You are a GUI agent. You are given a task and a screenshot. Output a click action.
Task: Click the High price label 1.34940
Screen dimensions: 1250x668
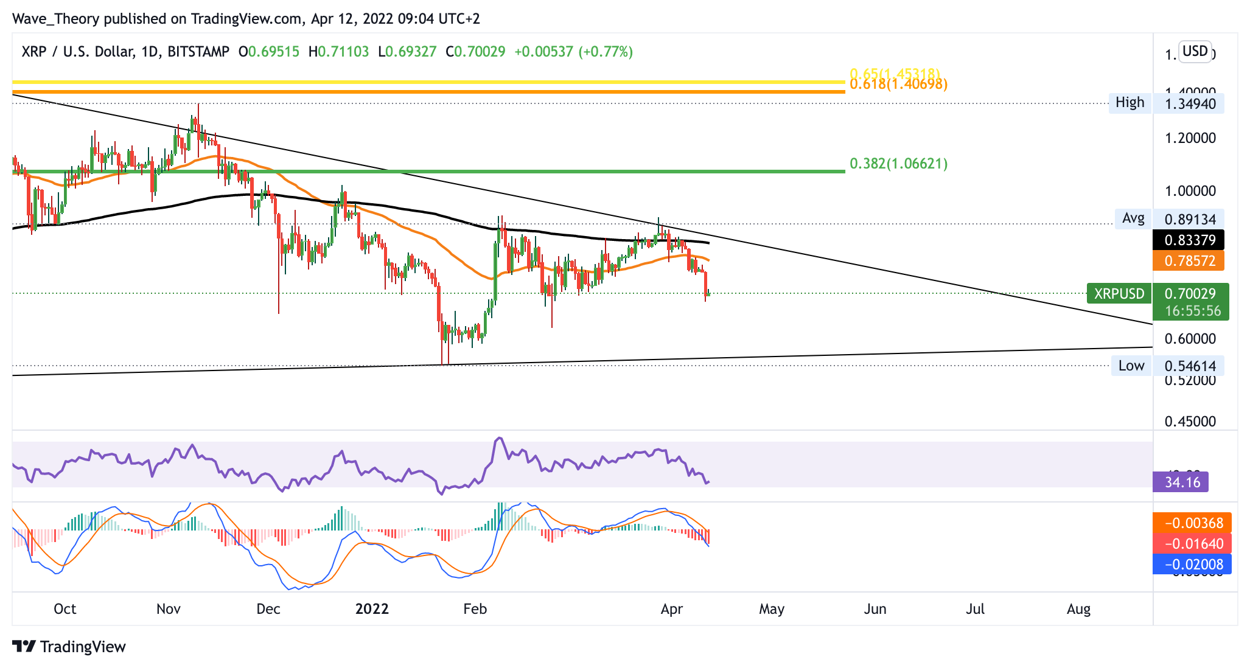[1190, 103]
